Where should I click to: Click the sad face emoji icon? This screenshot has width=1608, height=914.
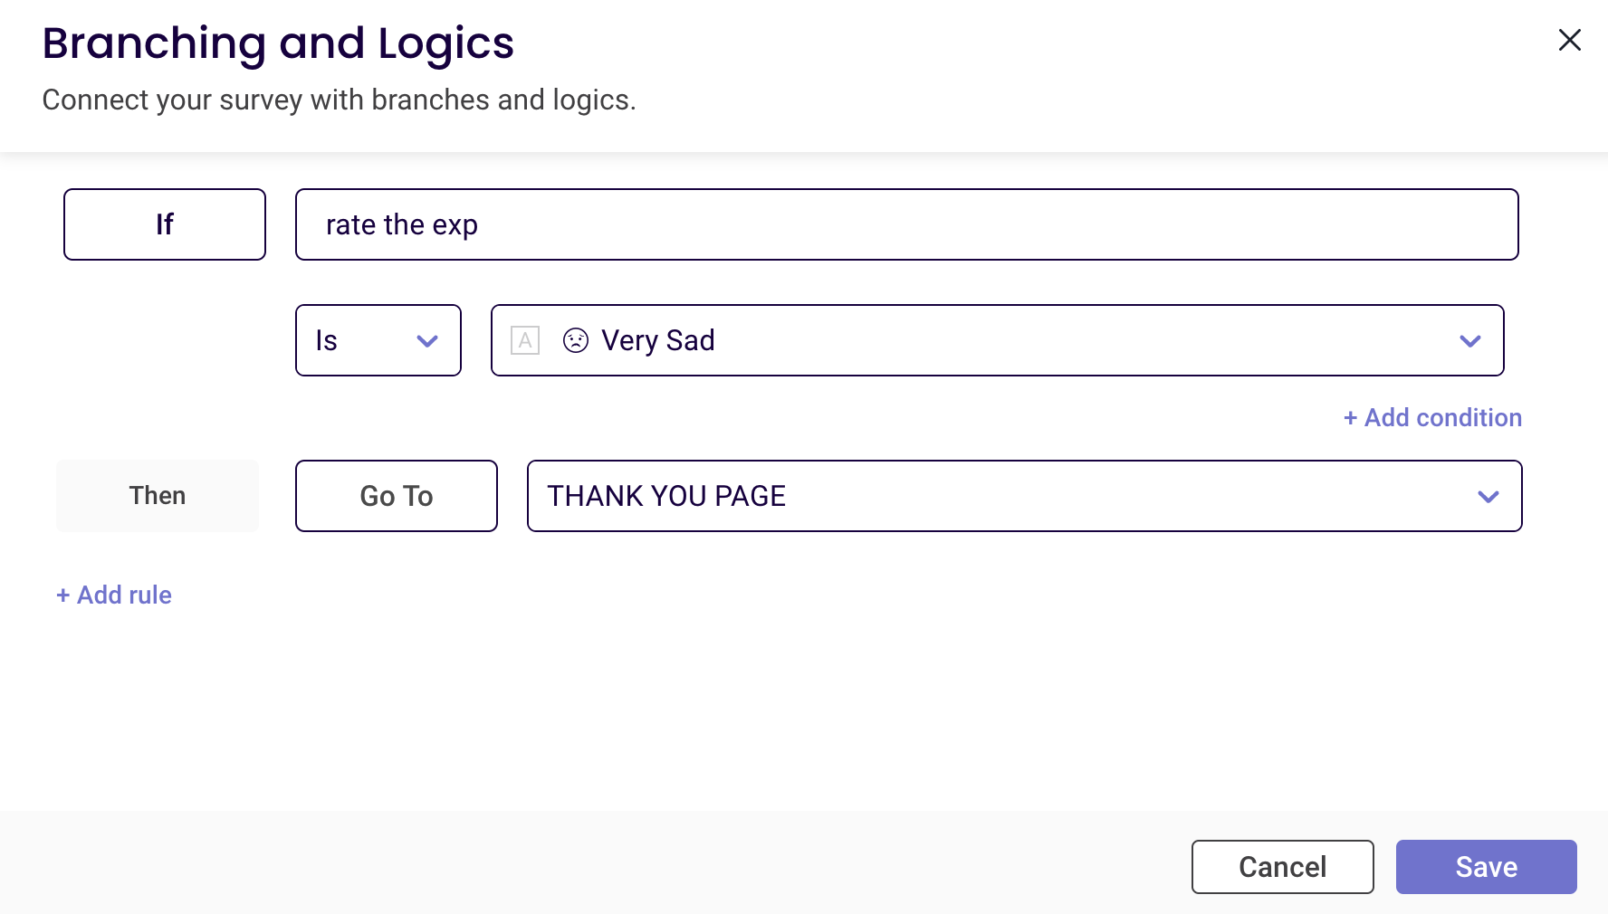click(576, 340)
